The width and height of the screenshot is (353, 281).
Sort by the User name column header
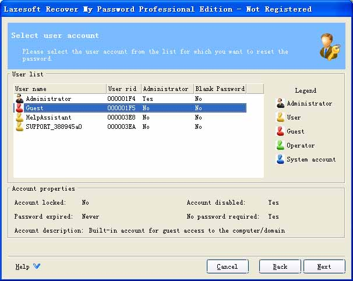click(60, 89)
